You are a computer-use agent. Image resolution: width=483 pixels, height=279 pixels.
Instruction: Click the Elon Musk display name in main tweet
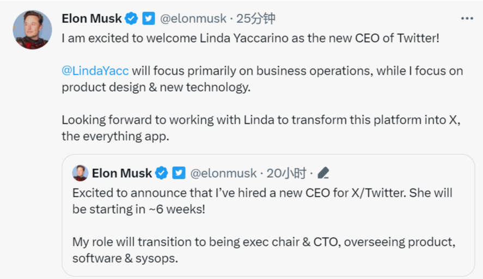pos(92,19)
